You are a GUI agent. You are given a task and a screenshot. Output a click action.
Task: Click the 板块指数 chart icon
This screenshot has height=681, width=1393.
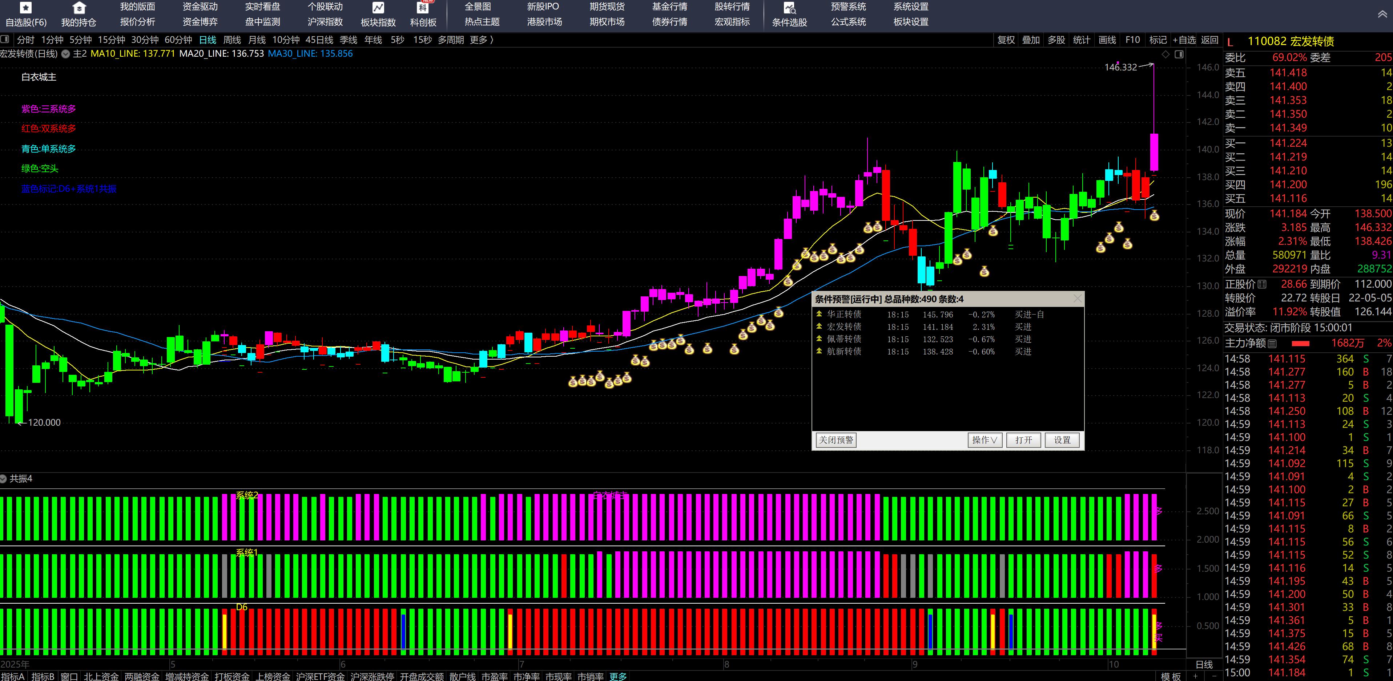378,8
